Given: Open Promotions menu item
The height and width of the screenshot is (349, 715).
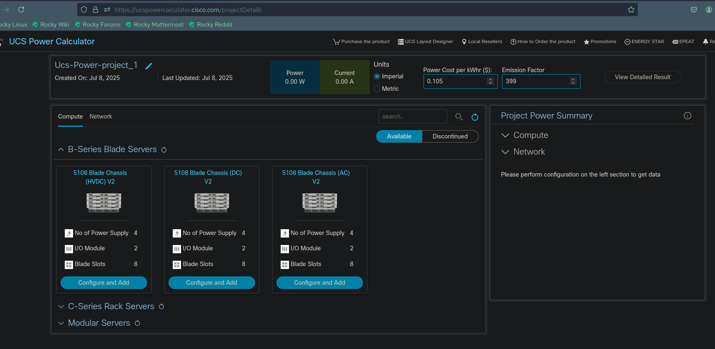Looking at the screenshot, I should [600, 41].
